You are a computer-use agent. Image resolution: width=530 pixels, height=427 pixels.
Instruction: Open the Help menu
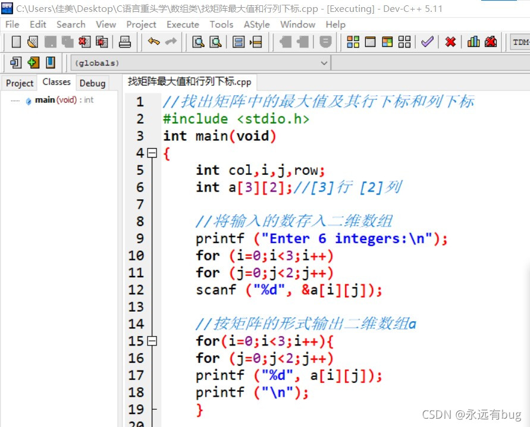(335, 24)
